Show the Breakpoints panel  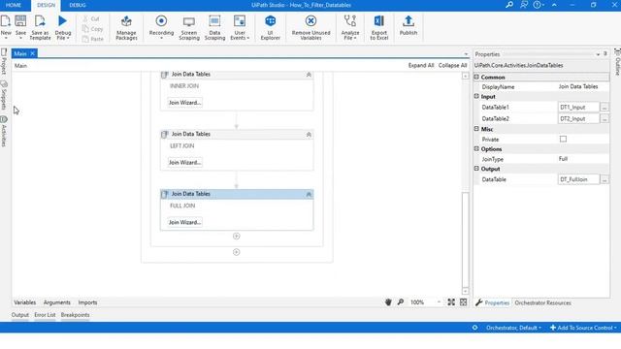point(75,315)
